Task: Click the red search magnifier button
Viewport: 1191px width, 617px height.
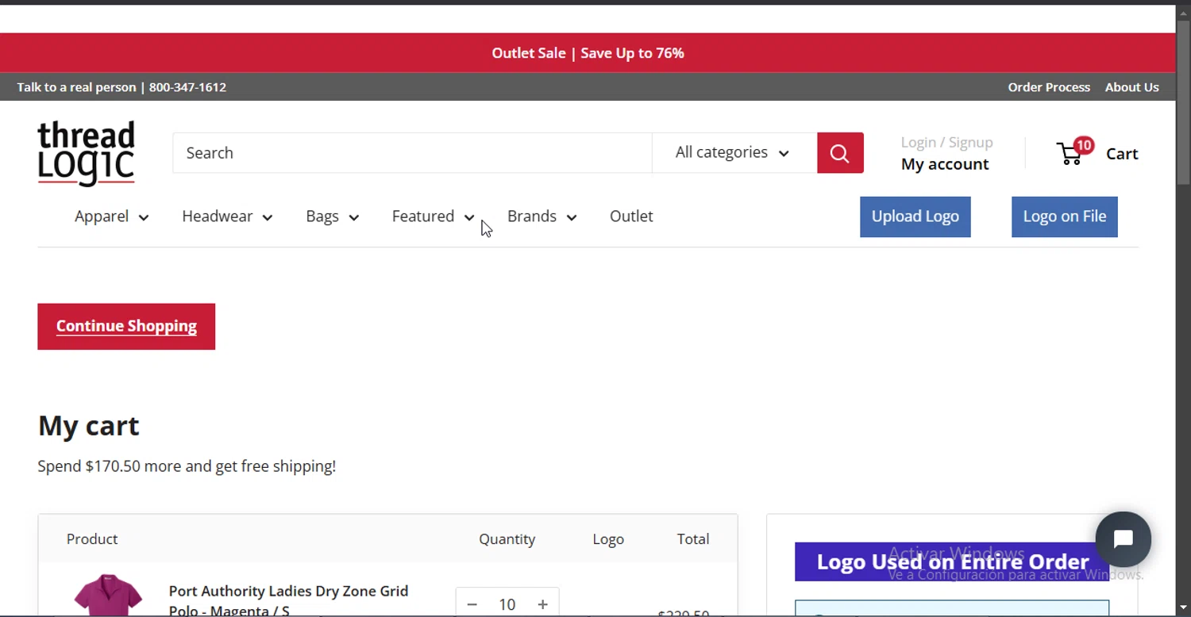Action: (x=840, y=152)
